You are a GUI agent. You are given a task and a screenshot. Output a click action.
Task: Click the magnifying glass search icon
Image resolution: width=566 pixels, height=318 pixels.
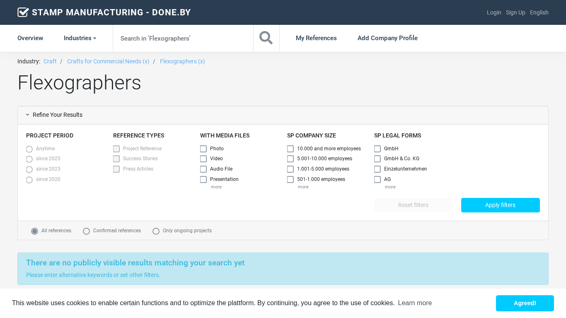pyautogui.click(x=266, y=38)
